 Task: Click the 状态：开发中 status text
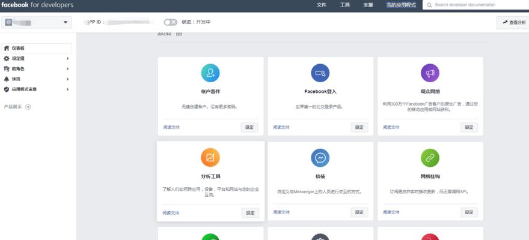[196, 22]
